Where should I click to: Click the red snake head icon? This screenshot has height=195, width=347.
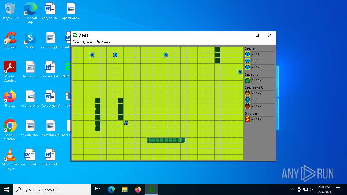248,106
